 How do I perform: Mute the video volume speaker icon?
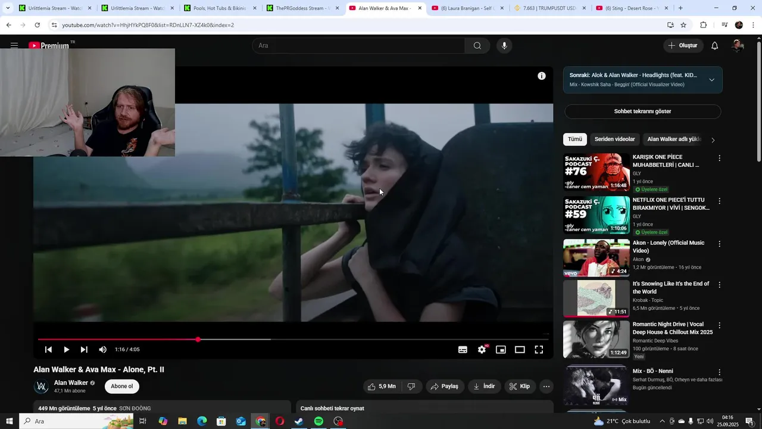pyautogui.click(x=102, y=350)
